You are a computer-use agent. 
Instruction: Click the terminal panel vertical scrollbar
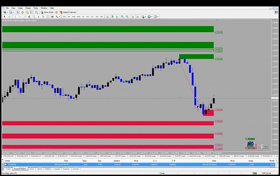coord(276,163)
